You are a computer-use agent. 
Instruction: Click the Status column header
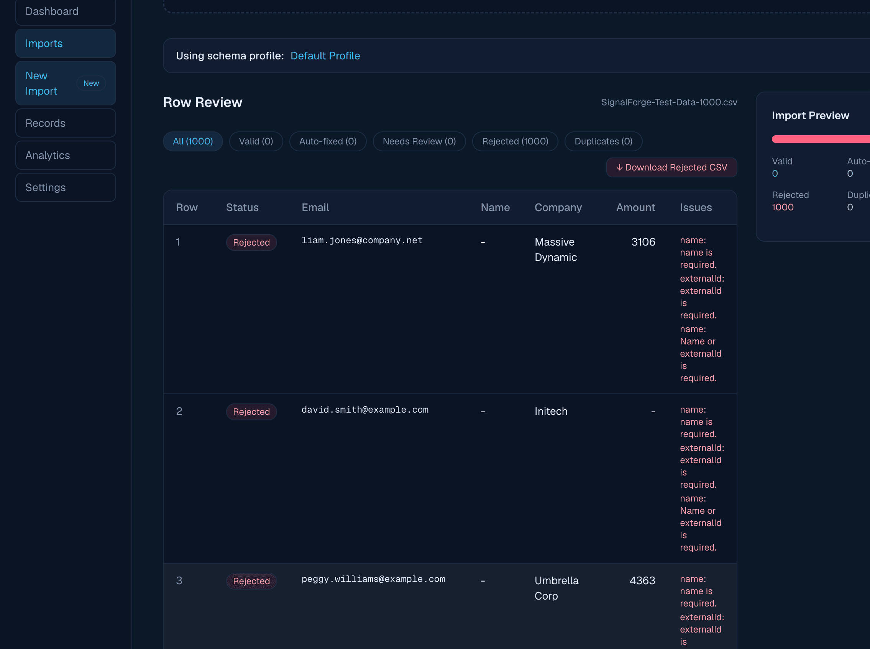[242, 208]
